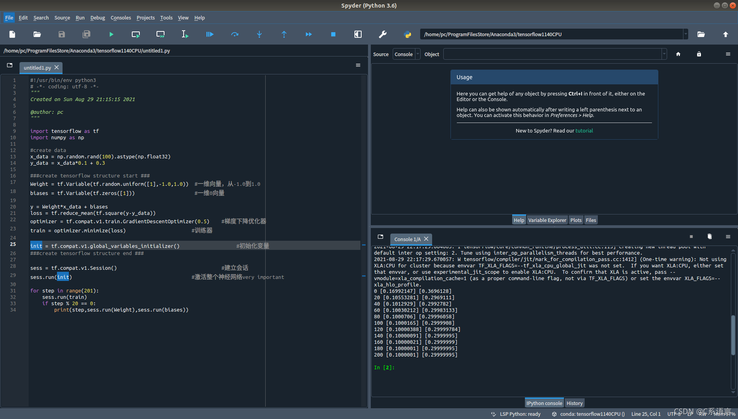738x419 pixels.
Task: Open the View menu
Action: coord(183,18)
